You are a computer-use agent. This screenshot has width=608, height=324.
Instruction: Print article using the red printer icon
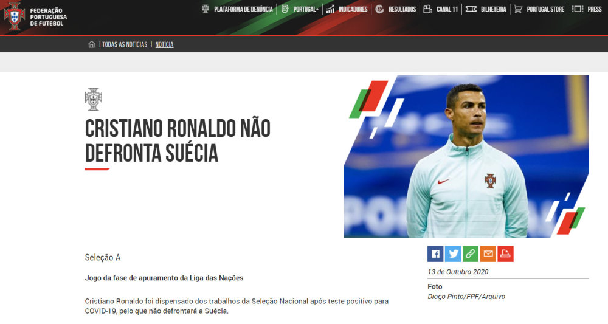tap(505, 254)
